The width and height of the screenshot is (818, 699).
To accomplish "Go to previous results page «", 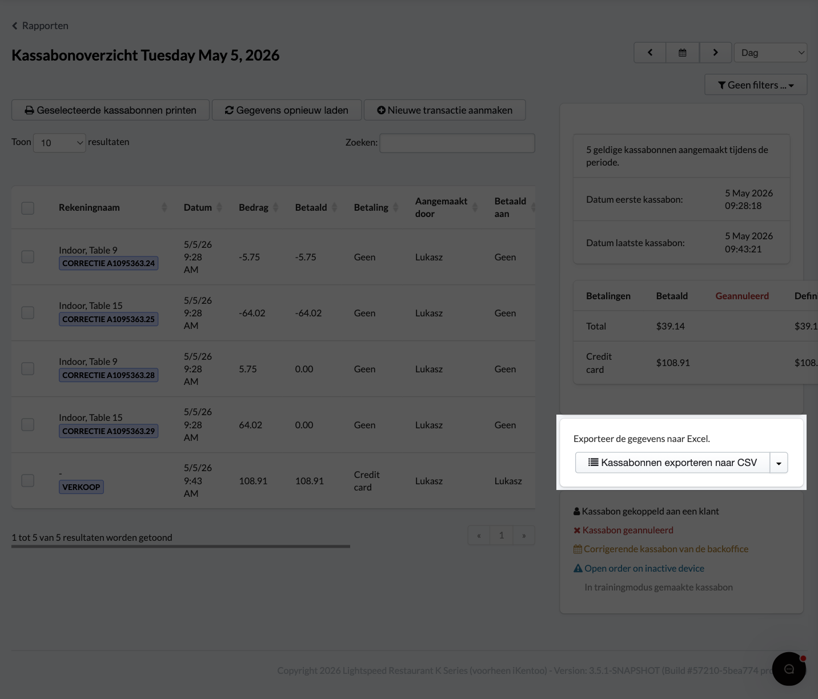I will pyautogui.click(x=479, y=535).
